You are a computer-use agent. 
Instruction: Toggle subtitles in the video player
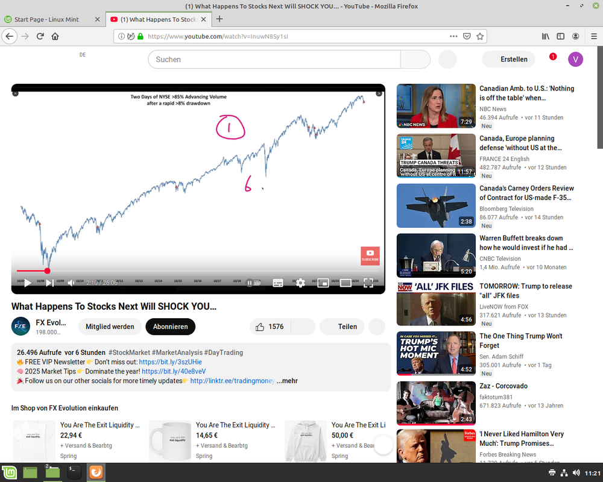coord(277,283)
